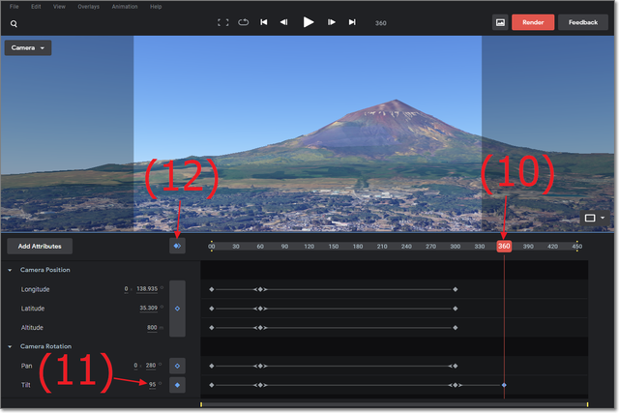The height and width of the screenshot is (413, 619).
Task: Click the Add Attributes button
Action: coord(38,247)
